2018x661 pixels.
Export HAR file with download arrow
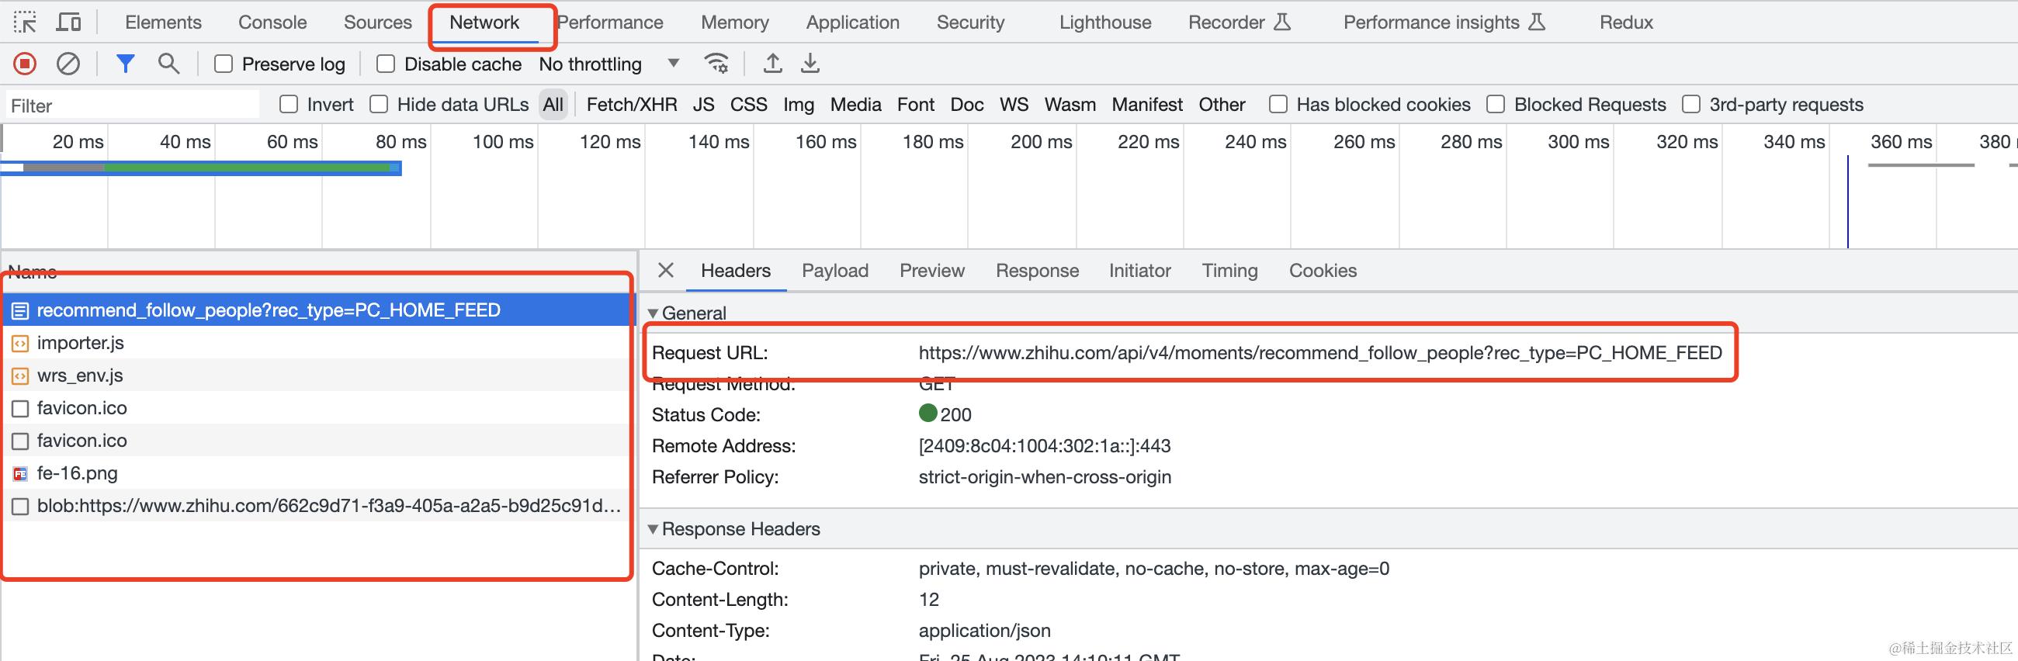coord(810,64)
